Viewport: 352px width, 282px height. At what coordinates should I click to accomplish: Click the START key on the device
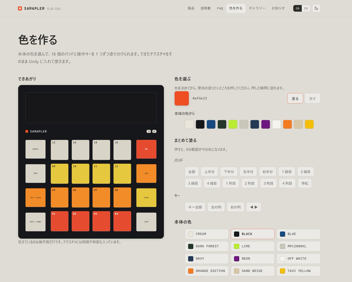point(146,198)
